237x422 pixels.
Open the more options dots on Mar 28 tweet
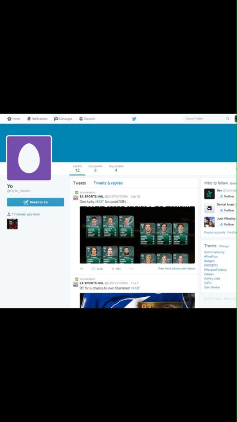[x=131, y=269]
